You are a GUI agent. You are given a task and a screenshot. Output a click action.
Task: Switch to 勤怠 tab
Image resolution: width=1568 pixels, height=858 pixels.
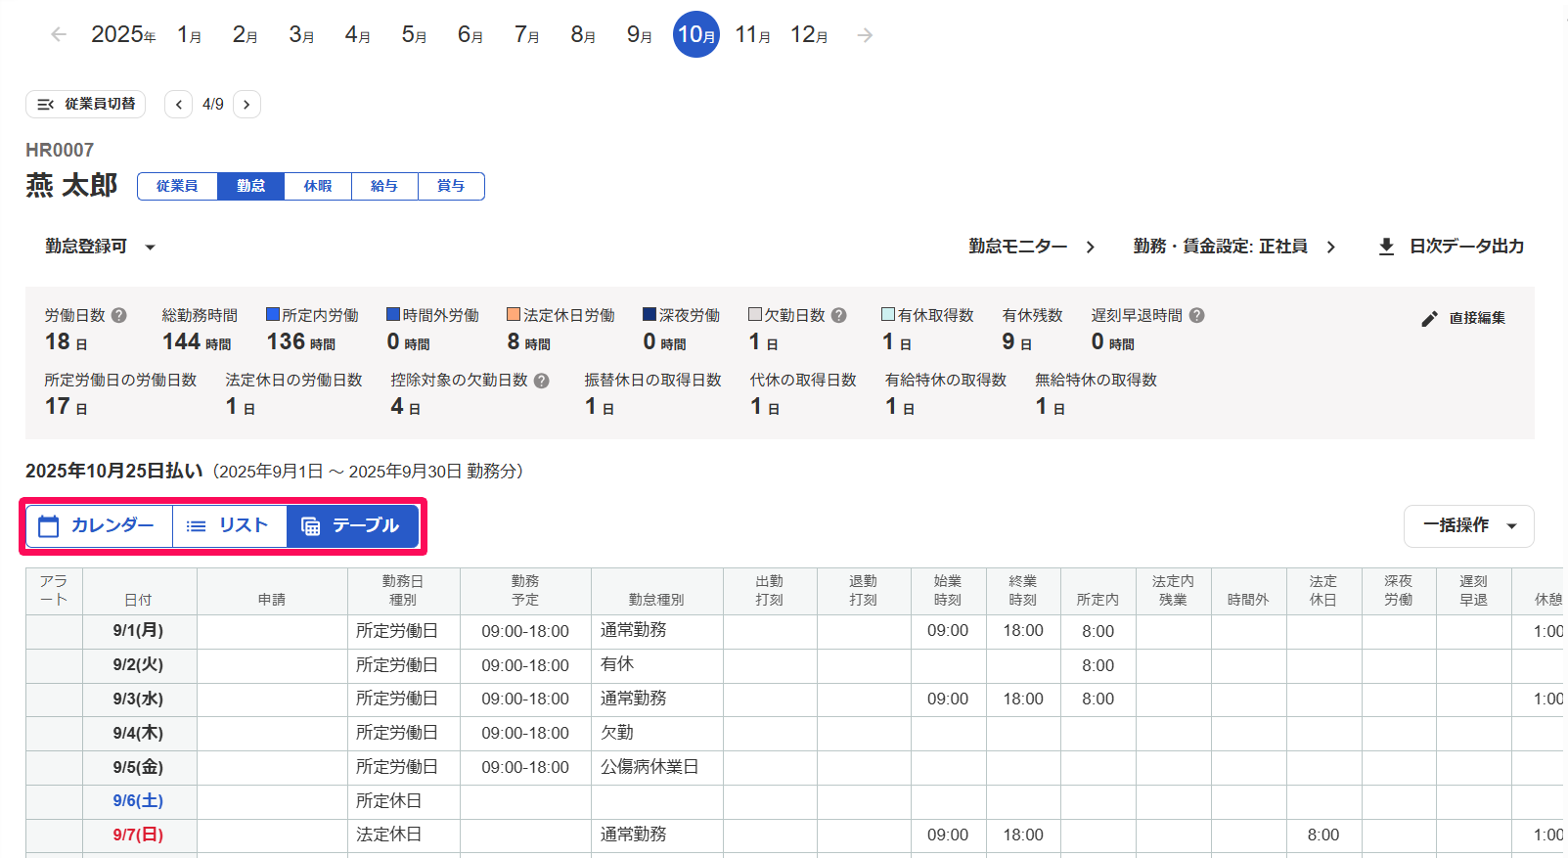pyautogui.click(x=250, y=186)
